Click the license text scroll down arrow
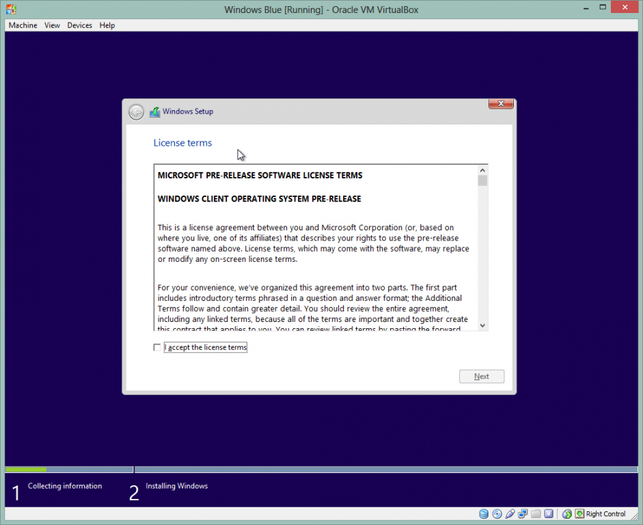The height and width of the screenshot is (525, 643). tap(482, 325)
